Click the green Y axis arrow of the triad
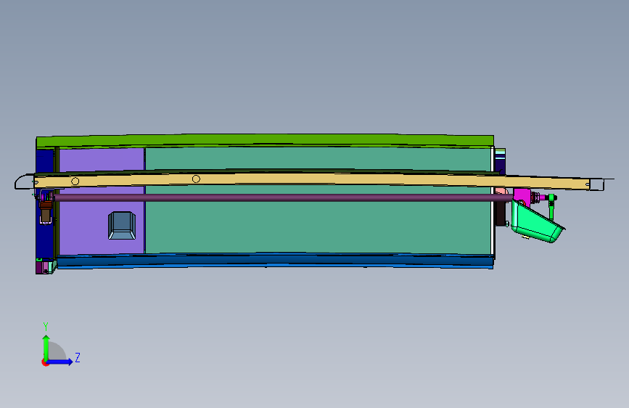This screenshot has width=629, height=408. click(x=46, y=347)
